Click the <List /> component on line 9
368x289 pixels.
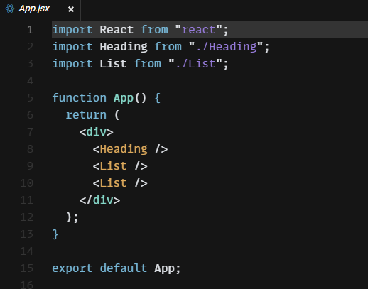pos(120,166)
